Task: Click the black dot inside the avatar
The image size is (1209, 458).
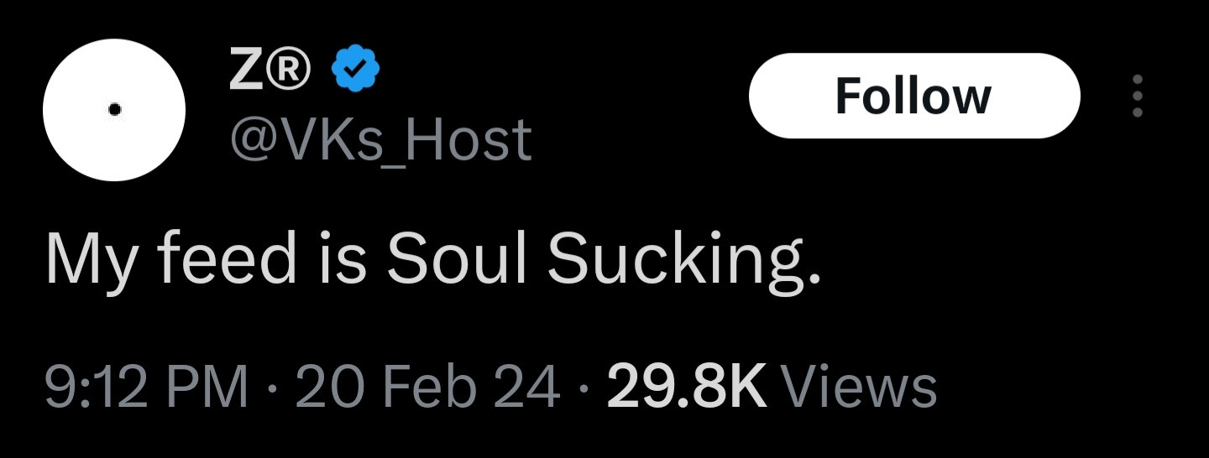Action: [x=115, y=109]
